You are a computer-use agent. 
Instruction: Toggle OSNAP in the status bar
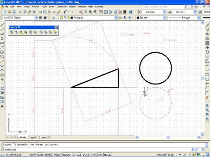68,154
